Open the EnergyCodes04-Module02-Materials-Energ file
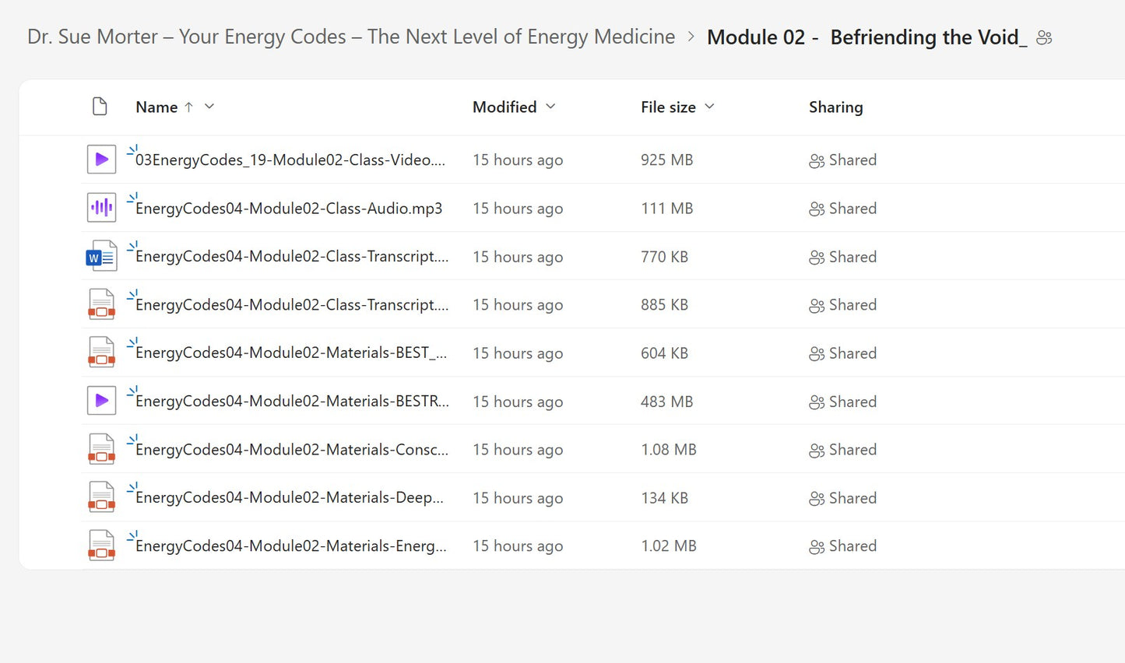Screen dimensions: 1125x663 pyautogui.click(x=291, y=546)
